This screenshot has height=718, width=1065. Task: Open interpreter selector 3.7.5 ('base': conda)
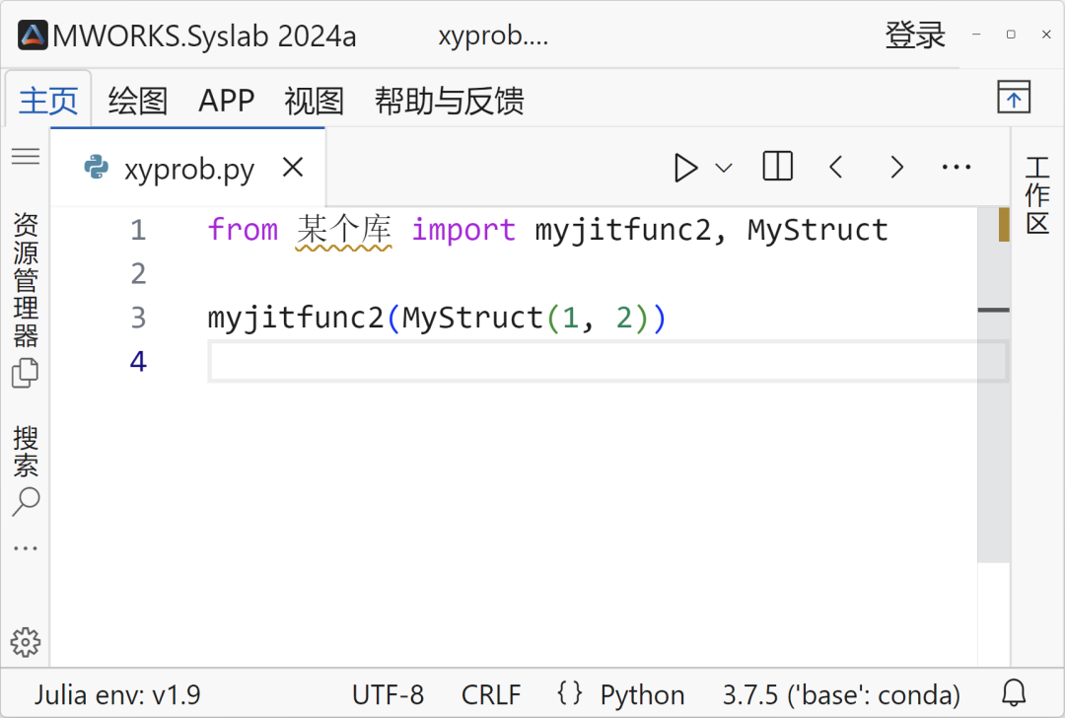[x=840, y=693]
